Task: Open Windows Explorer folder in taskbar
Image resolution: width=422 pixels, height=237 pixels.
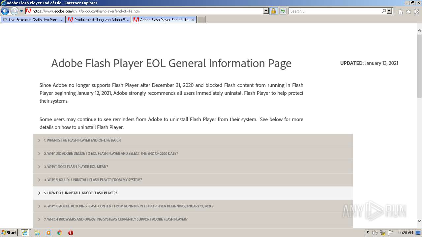Action: pyautogui.click(x=37, y=233)
